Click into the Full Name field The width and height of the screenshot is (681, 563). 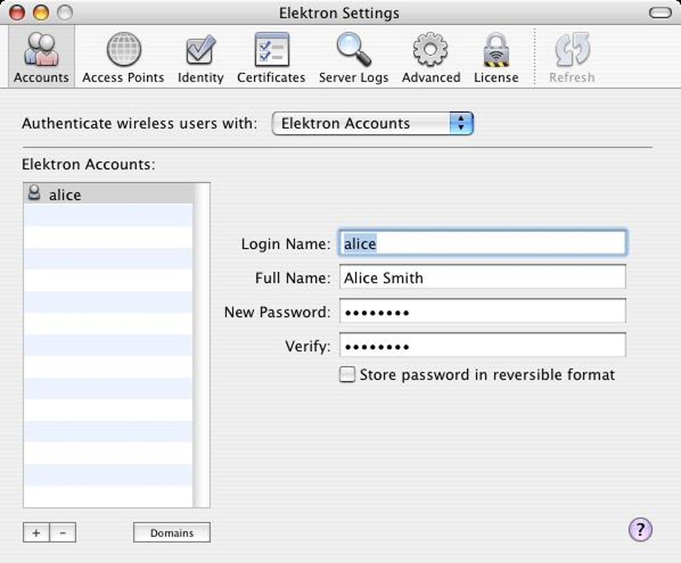pos(482,277)
